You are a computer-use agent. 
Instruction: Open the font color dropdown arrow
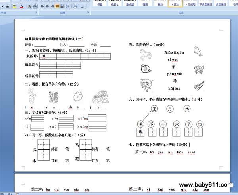[x=25, y=6]
